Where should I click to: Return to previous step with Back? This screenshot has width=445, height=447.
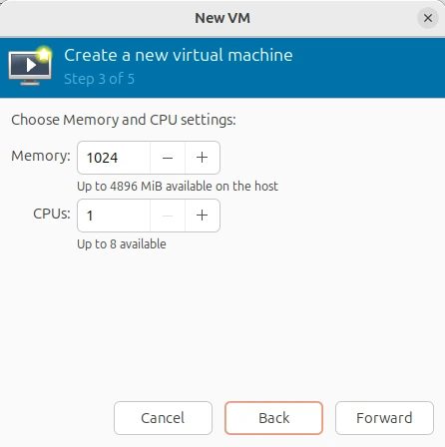coord(273,418)
